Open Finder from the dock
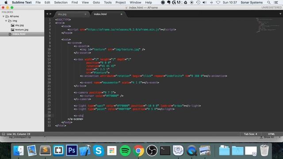This screenshot has height=159, width=283. tap(18, 151)
